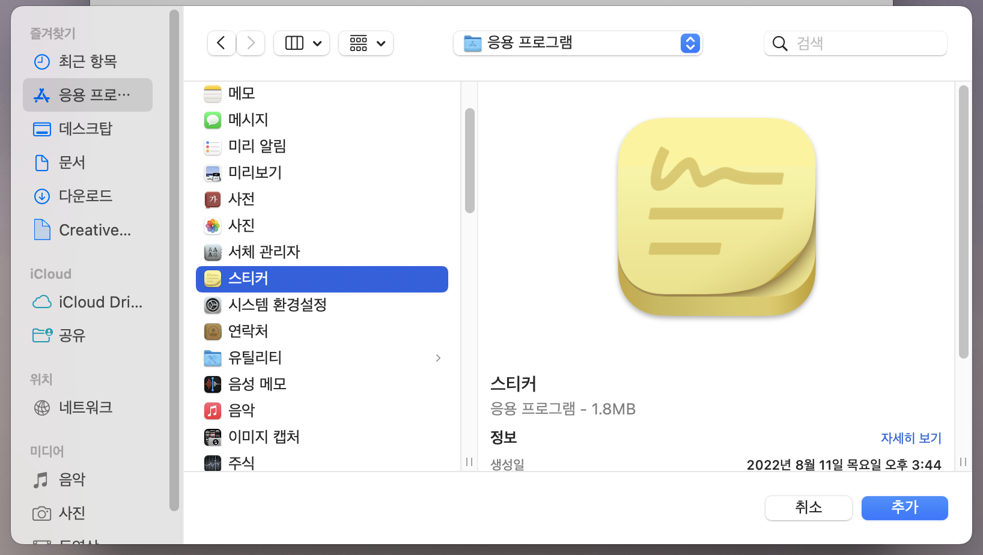Image resolution: width=983 pixels, height=555 pixels.
Task: Click the large 스티커 preview image
Action: 717,217
